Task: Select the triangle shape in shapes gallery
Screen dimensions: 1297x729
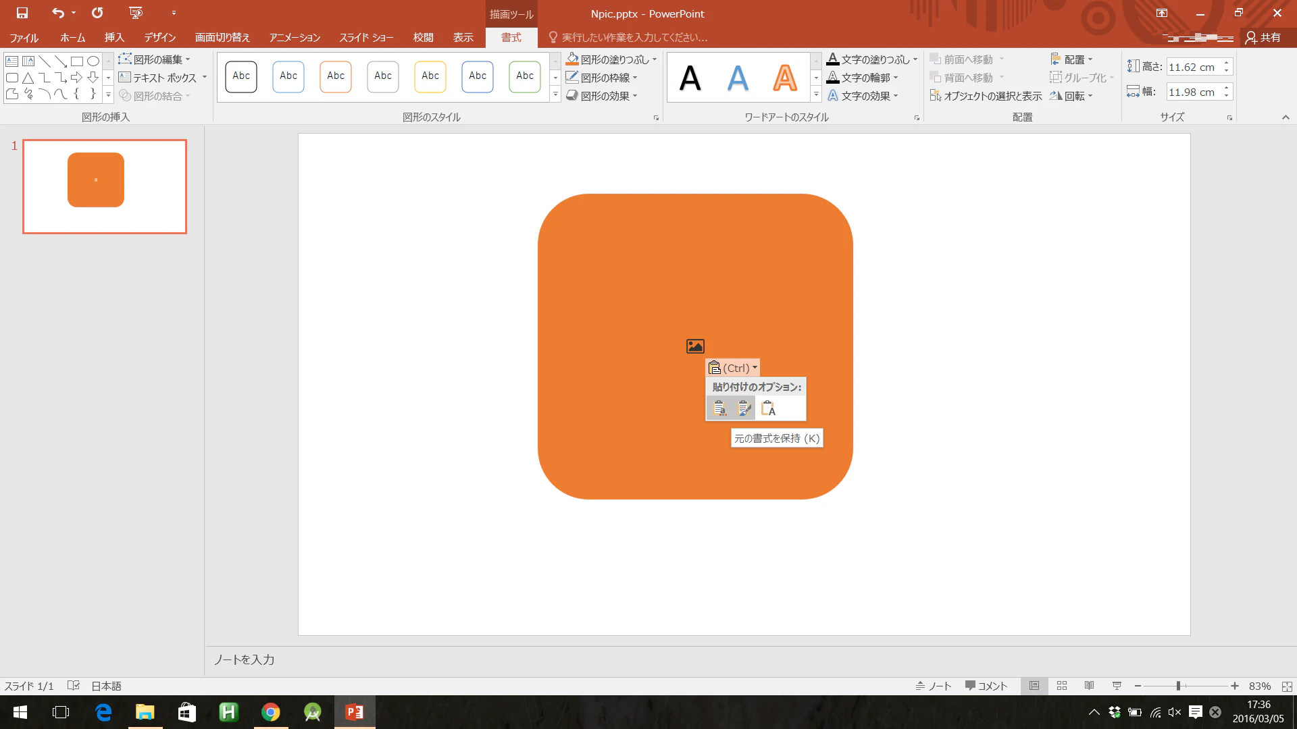Action: point(28,78)
